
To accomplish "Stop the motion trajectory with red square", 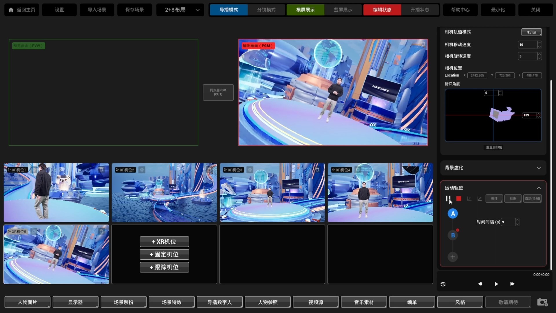I will click(x=459, y=199).
